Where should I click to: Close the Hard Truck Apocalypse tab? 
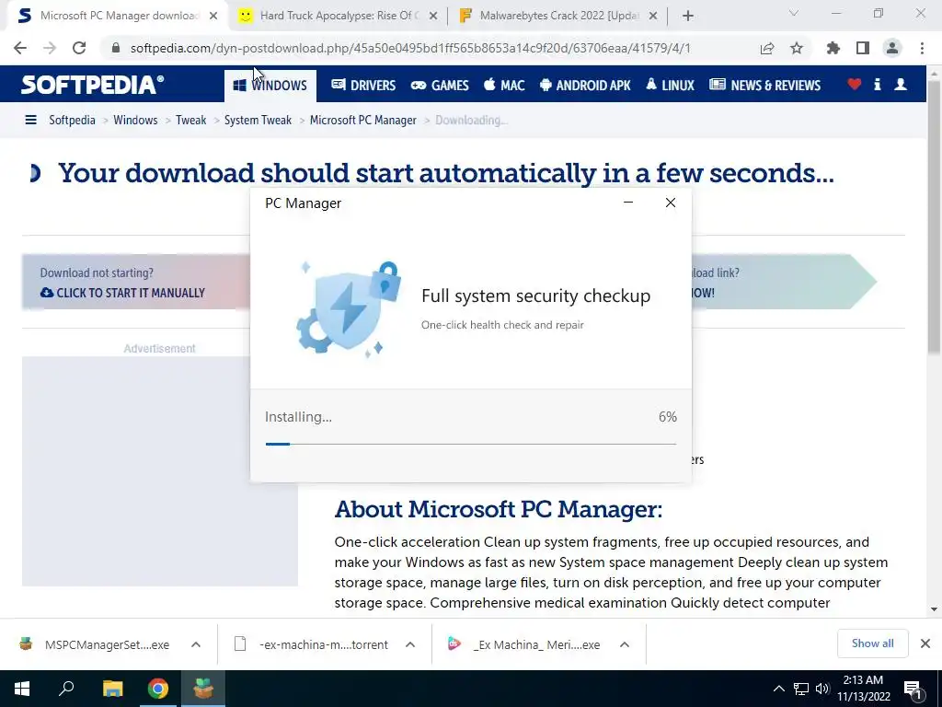pyautogui.click(x=433, y=17)
